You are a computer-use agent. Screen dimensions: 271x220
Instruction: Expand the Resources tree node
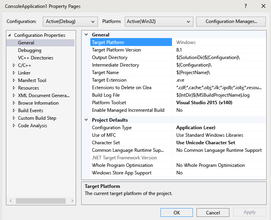(x=14, y=88)
